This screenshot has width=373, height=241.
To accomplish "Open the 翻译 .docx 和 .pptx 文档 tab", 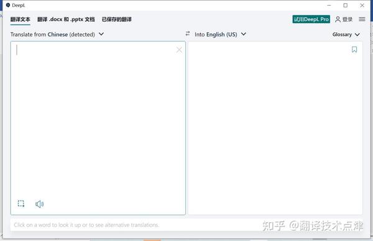I will [x=66, y=19].
